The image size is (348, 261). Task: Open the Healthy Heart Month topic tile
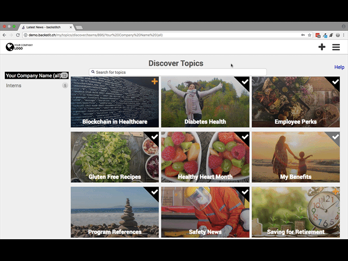click(206, 157)
